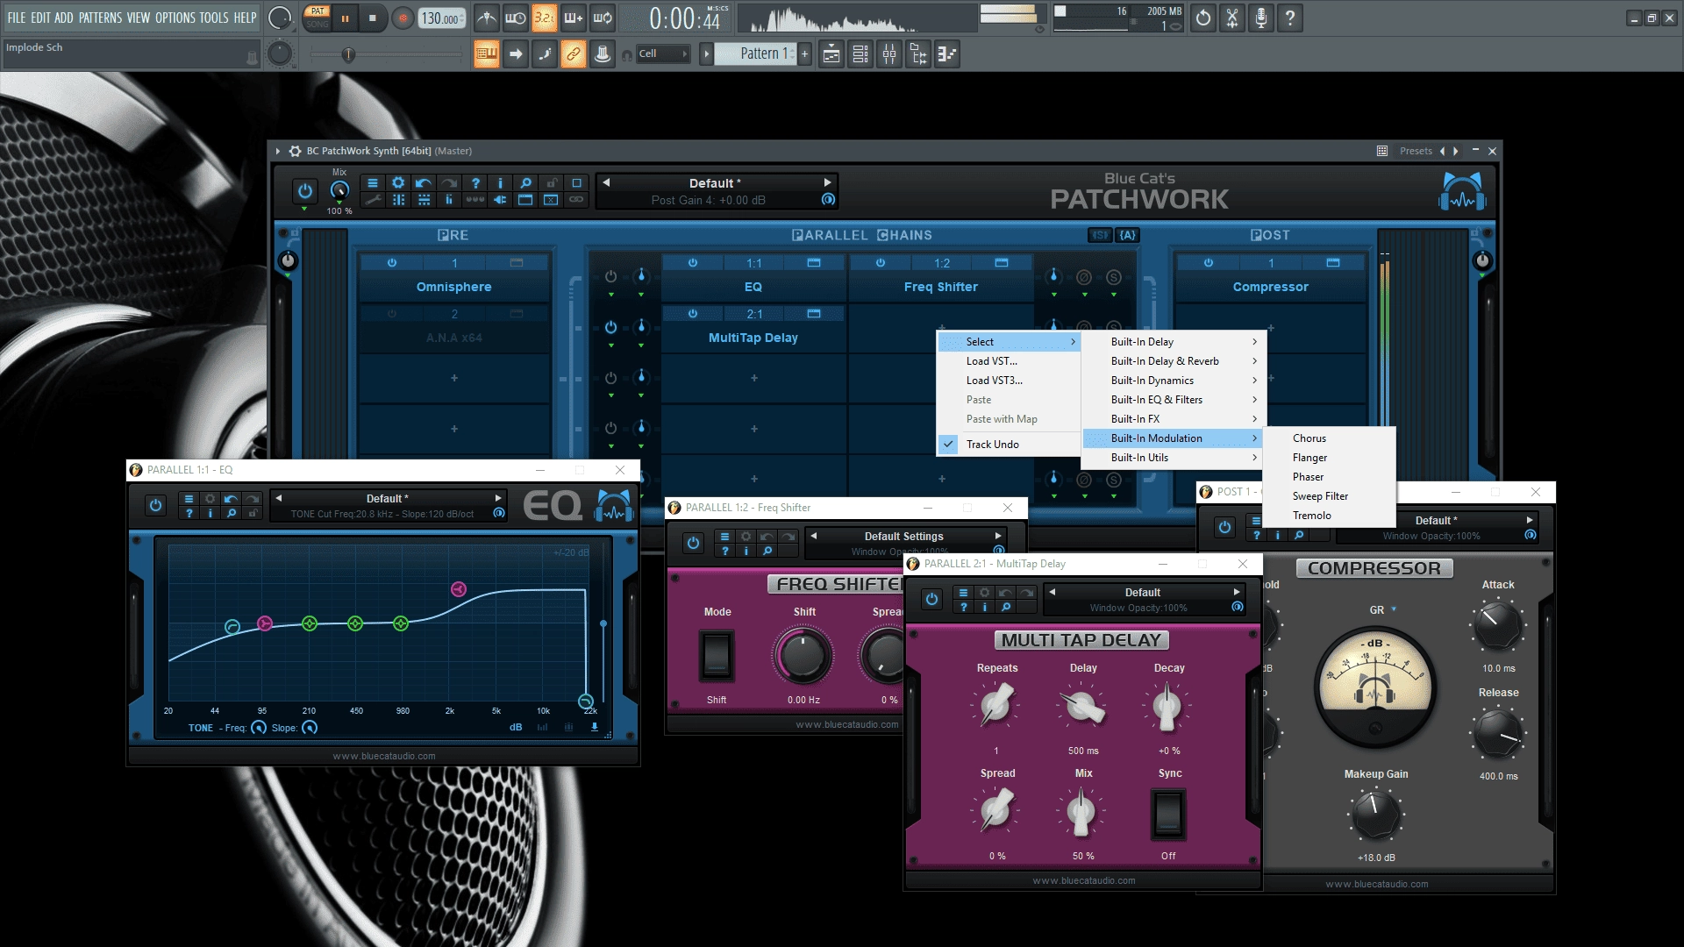The image size is (1684, 947).
Task: Click the Compressor window zoom icon
Action: [1298, 535]
